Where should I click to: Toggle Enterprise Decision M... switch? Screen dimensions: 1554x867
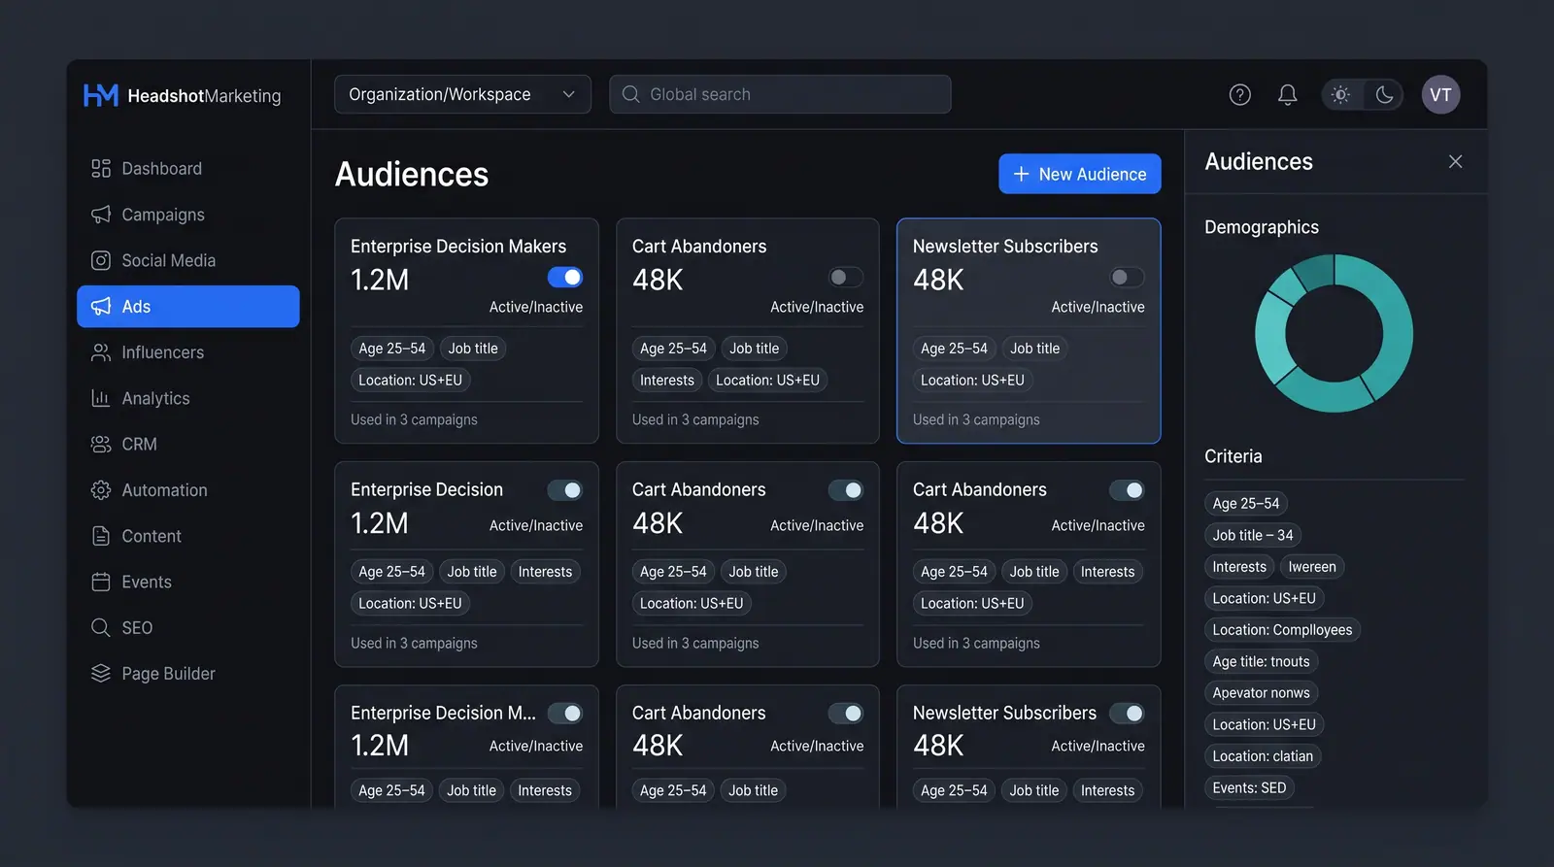point(565,714)
